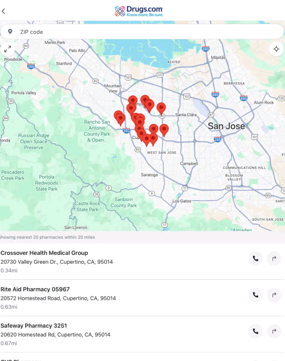Screen dimensions: 285x361
Task: Center map on my current location
Action: coord(276,49)
